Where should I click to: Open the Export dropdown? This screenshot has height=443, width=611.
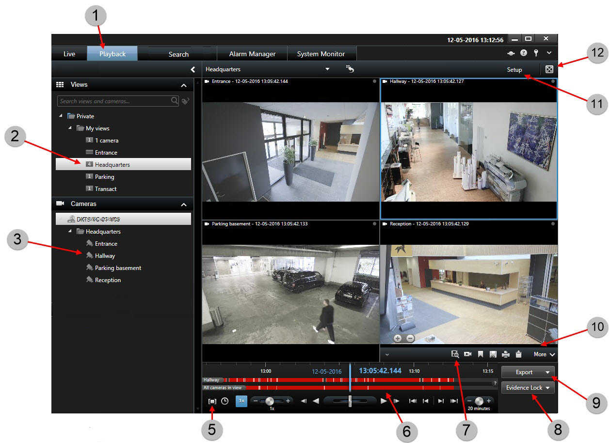coord(528,372)
